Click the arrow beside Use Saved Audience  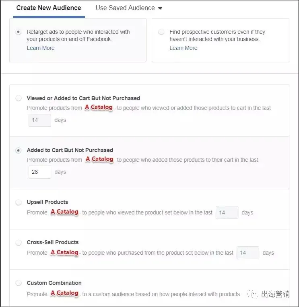click(160, 8)
